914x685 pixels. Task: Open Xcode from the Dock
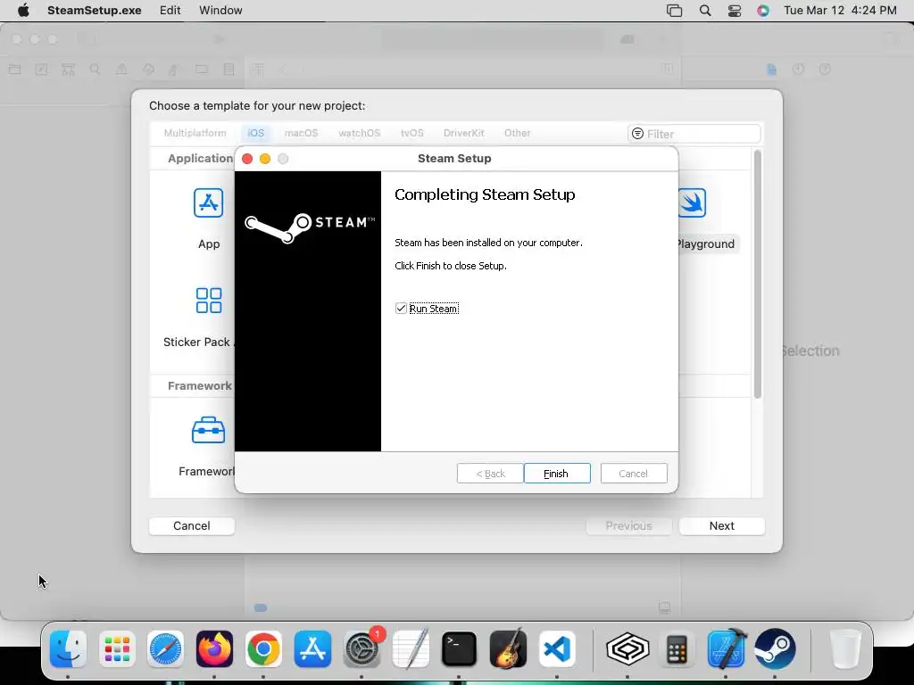[x=727, y=649]
